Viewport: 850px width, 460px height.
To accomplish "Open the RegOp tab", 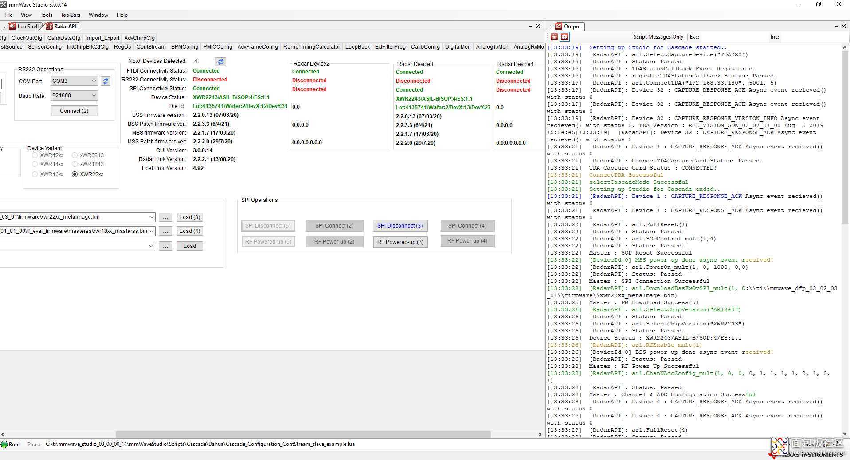I will (x=122, y=47).
